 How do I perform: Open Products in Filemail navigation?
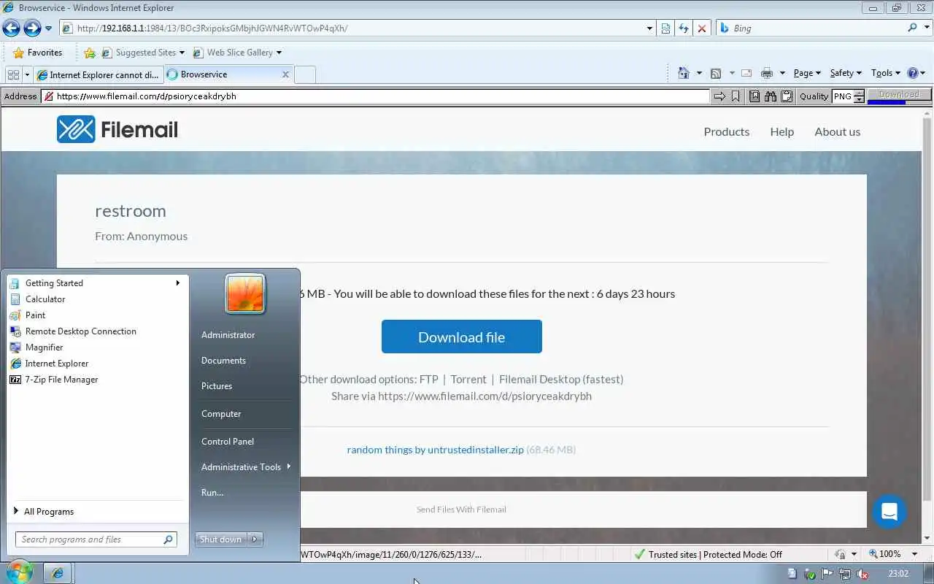pyautogui.click(x=726, y=131)
